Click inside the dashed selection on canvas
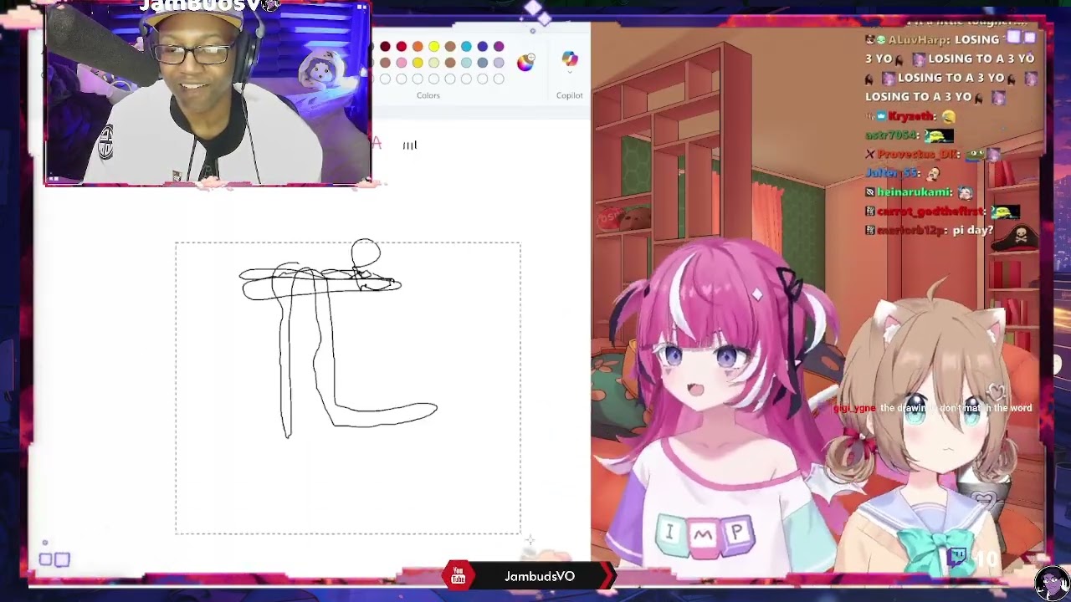Viewport: 1071px width, 602px height. click(348, 388)
